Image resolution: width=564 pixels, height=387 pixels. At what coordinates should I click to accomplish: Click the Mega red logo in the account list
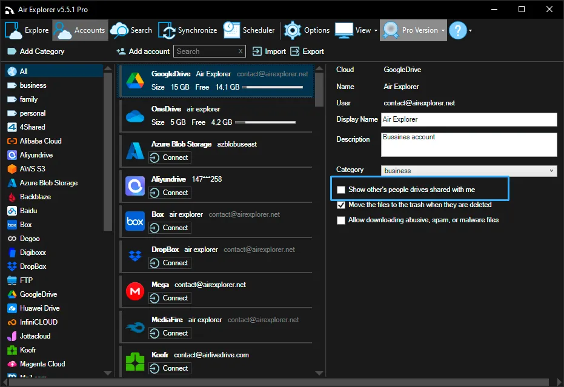pyautogui.click(x=135, y=291)
